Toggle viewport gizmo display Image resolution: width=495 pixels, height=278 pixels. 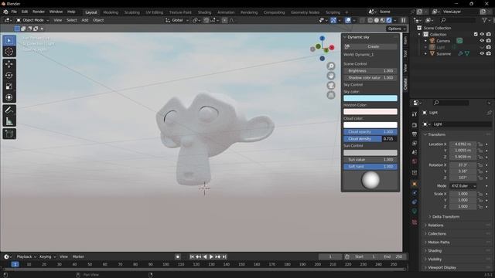[x=333, y=20]
